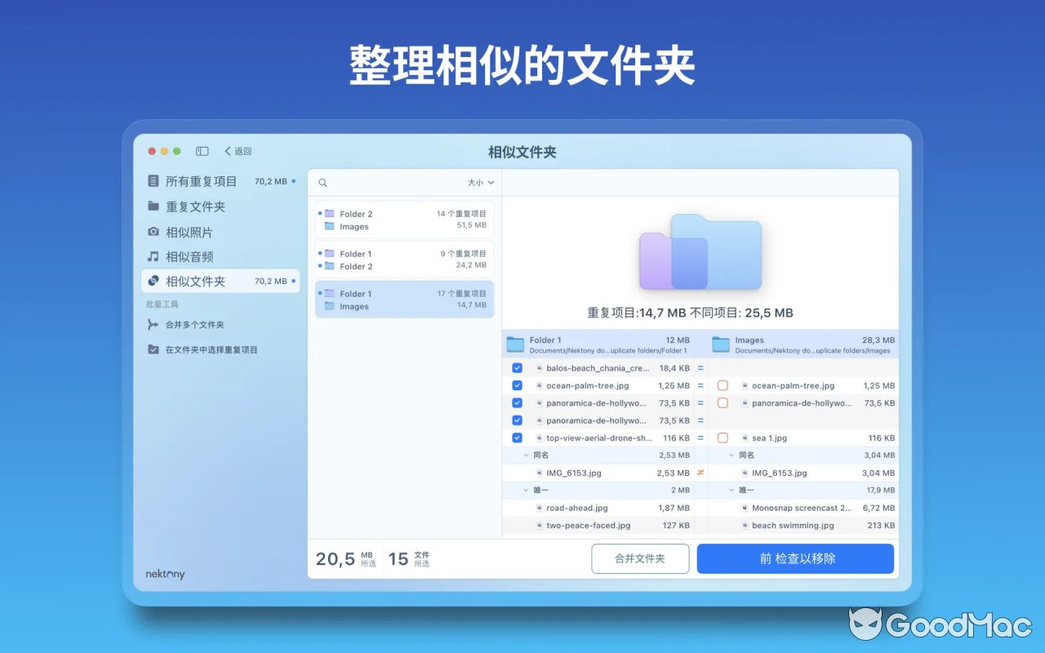Check sea 1.jpg in the Images column
Viewport: 1045px width, 653px height.
coord(722,438)
